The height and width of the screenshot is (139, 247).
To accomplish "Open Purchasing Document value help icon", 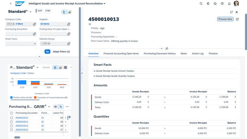I will pos(34,34).
